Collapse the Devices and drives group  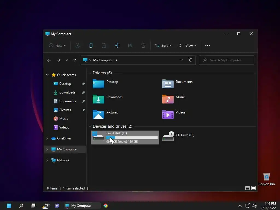90,126
